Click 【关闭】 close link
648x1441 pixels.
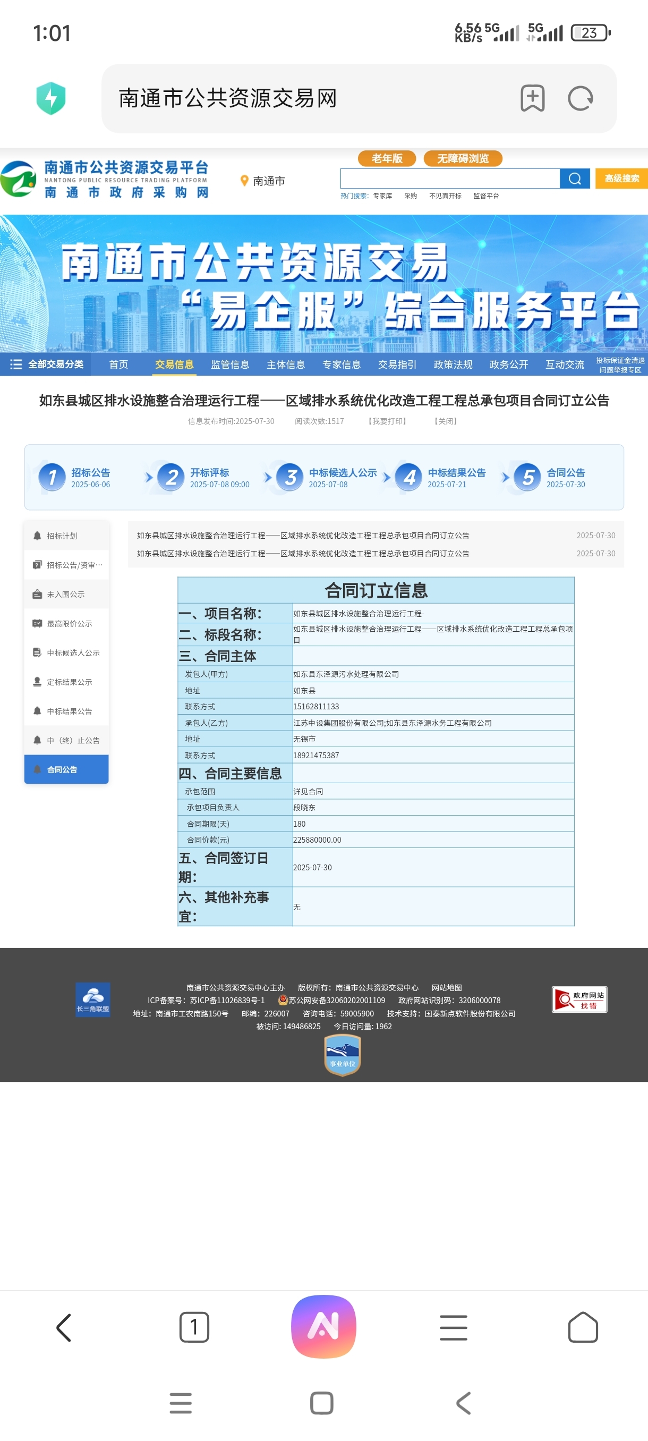tap(446, 421)
